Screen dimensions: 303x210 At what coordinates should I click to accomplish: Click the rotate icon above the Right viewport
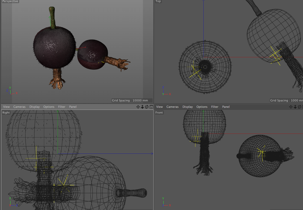point(147,107)
